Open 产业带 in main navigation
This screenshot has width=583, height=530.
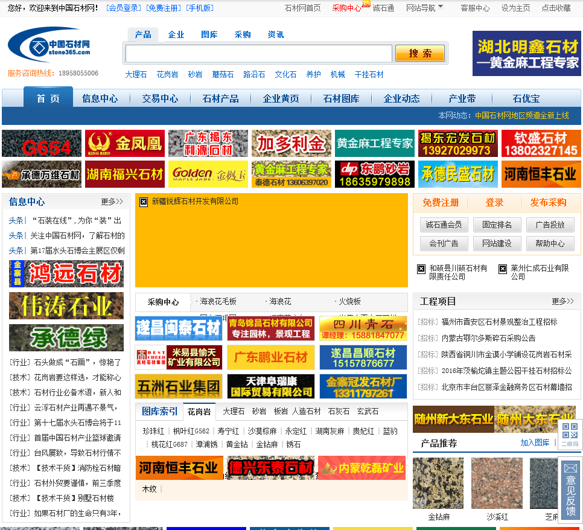[x=462, y=98]
